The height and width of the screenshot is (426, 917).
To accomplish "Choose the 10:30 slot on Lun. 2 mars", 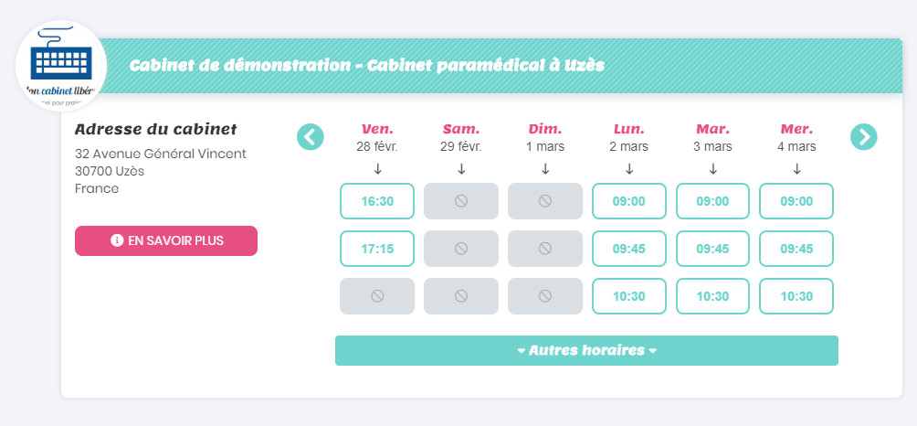I will [x=629, y=296].
